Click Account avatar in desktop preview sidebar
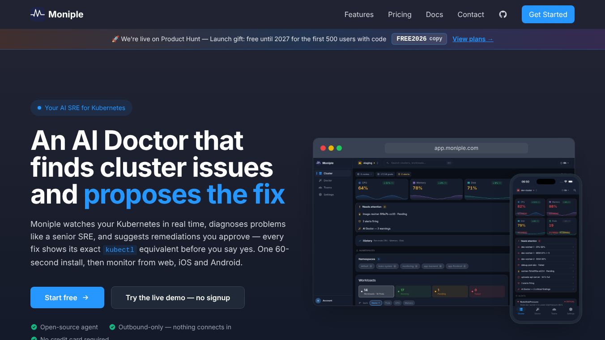The height and width of the screenshot is (340, 605). (x=318, y=301)
